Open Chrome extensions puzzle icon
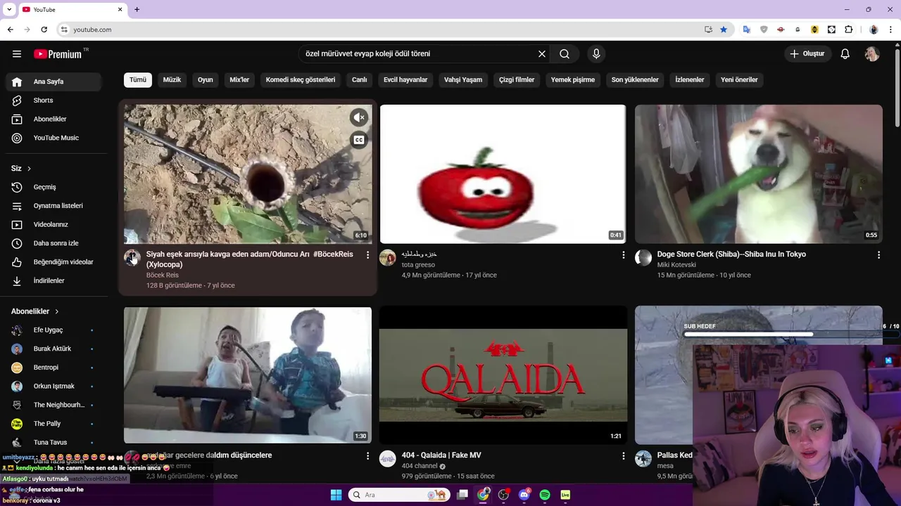The width and height of the screenshot is (901, 506). [x=848, y=30]
